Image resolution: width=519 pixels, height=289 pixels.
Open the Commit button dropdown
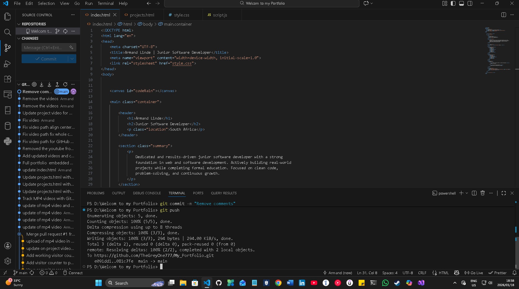pos(72,59)
